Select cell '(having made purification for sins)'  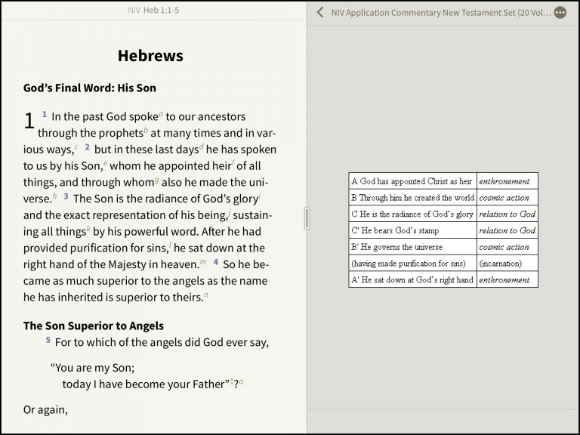412,264
